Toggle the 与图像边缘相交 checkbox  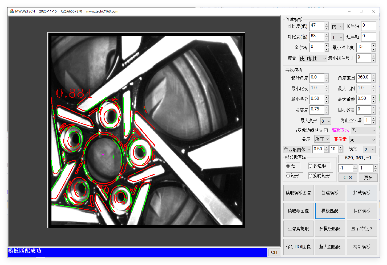pos(326,130)
